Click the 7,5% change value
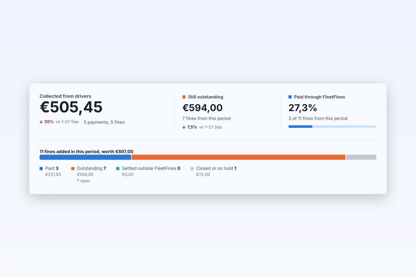Screen dimensions: 416x277 192,127
